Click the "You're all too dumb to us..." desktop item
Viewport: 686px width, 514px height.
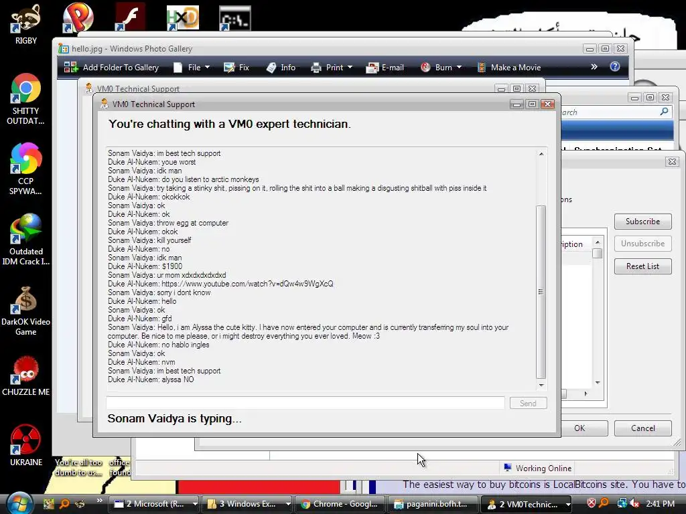(79, 467)
